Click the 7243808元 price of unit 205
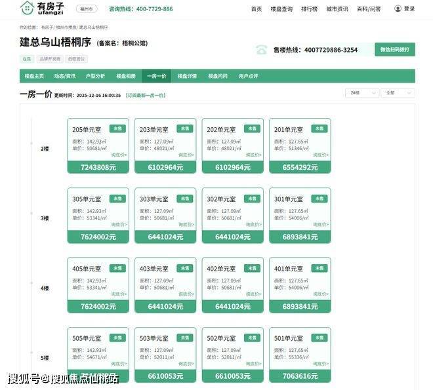433x390 pixels. coord(98,167)
